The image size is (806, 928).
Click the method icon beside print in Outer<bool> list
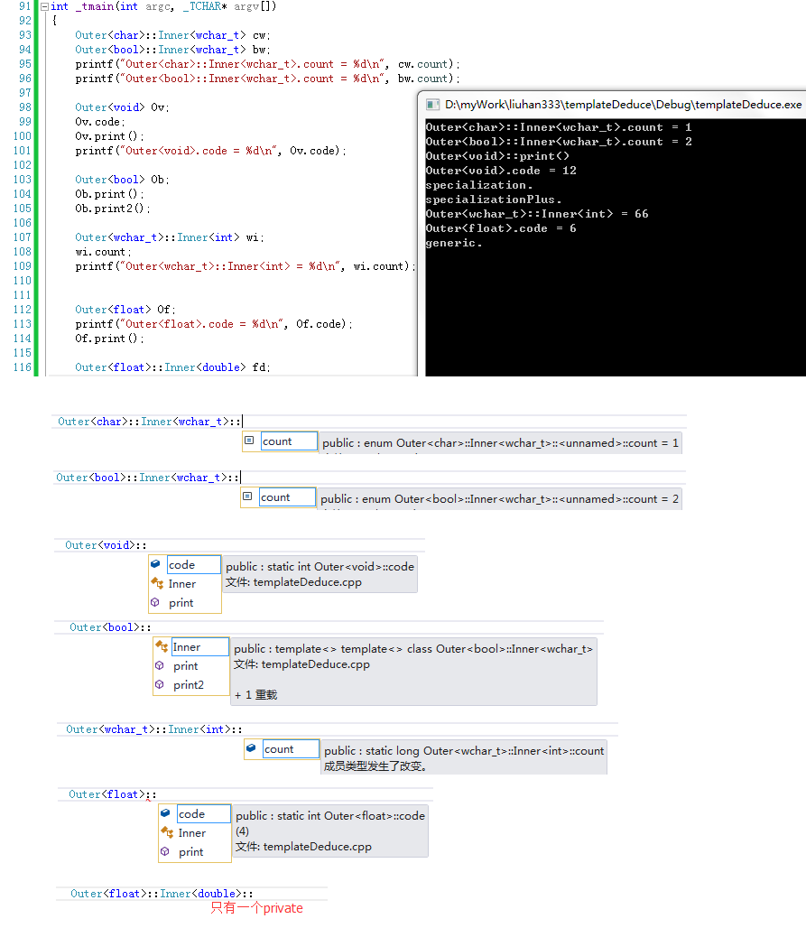pyautogui.click(x=159, y=665)
